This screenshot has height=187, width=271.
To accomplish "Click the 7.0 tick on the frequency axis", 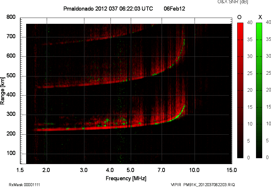I will [162, 170].
